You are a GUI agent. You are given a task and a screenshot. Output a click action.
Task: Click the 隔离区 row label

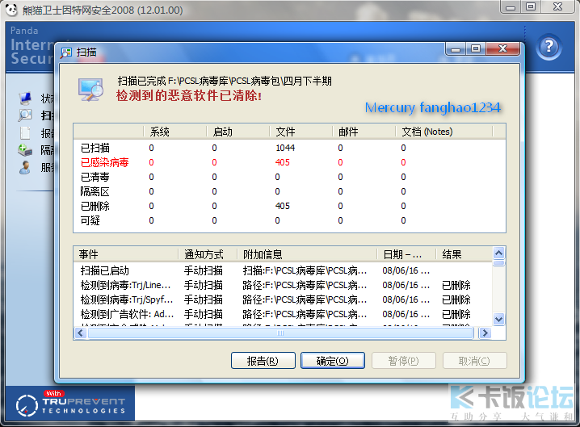pos(95,191)
